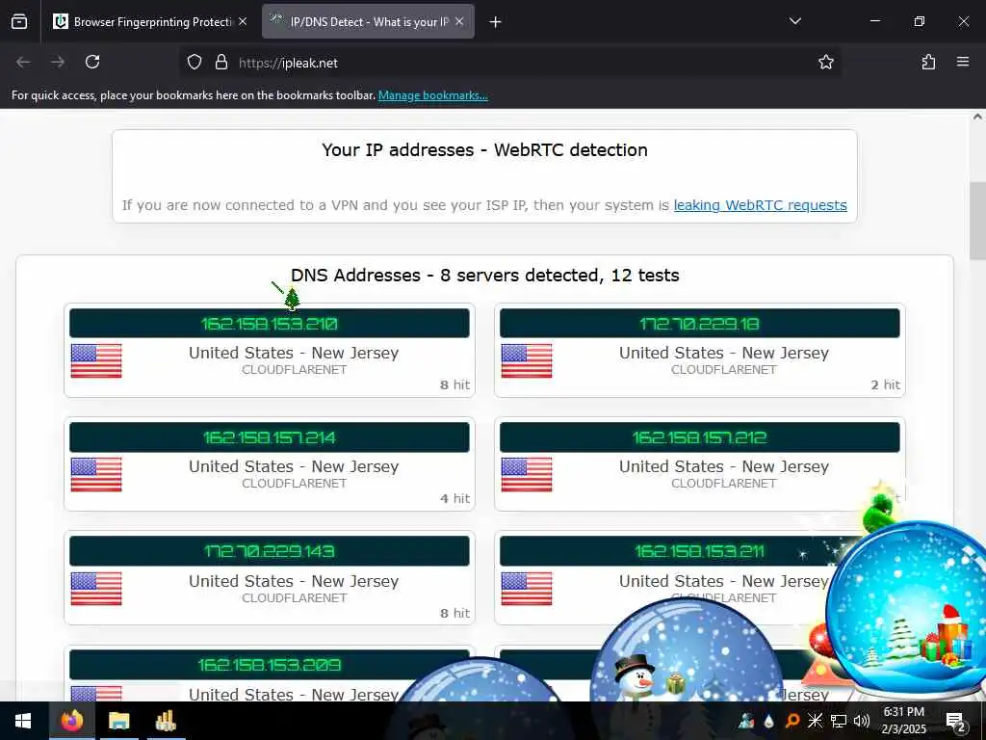Click the '8 hit' count under 162.158.153.210
This screenshot has width=986, height=740.
[x=454, y=385]
